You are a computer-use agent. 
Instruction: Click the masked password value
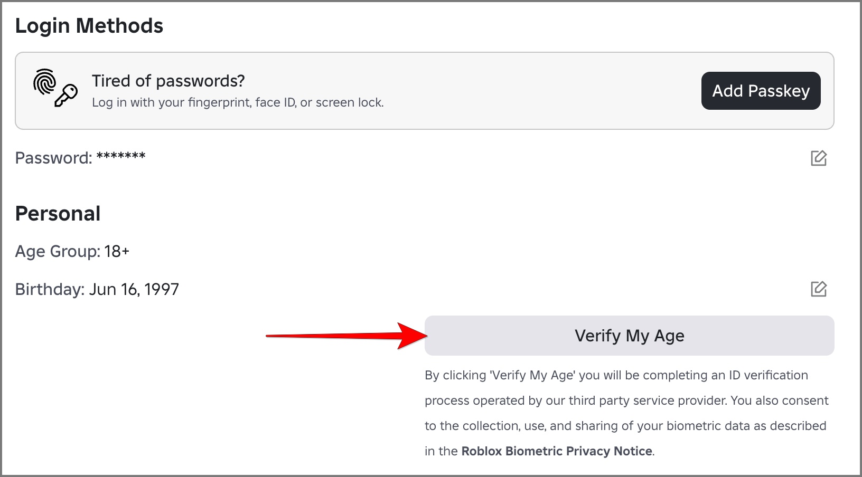121,157
